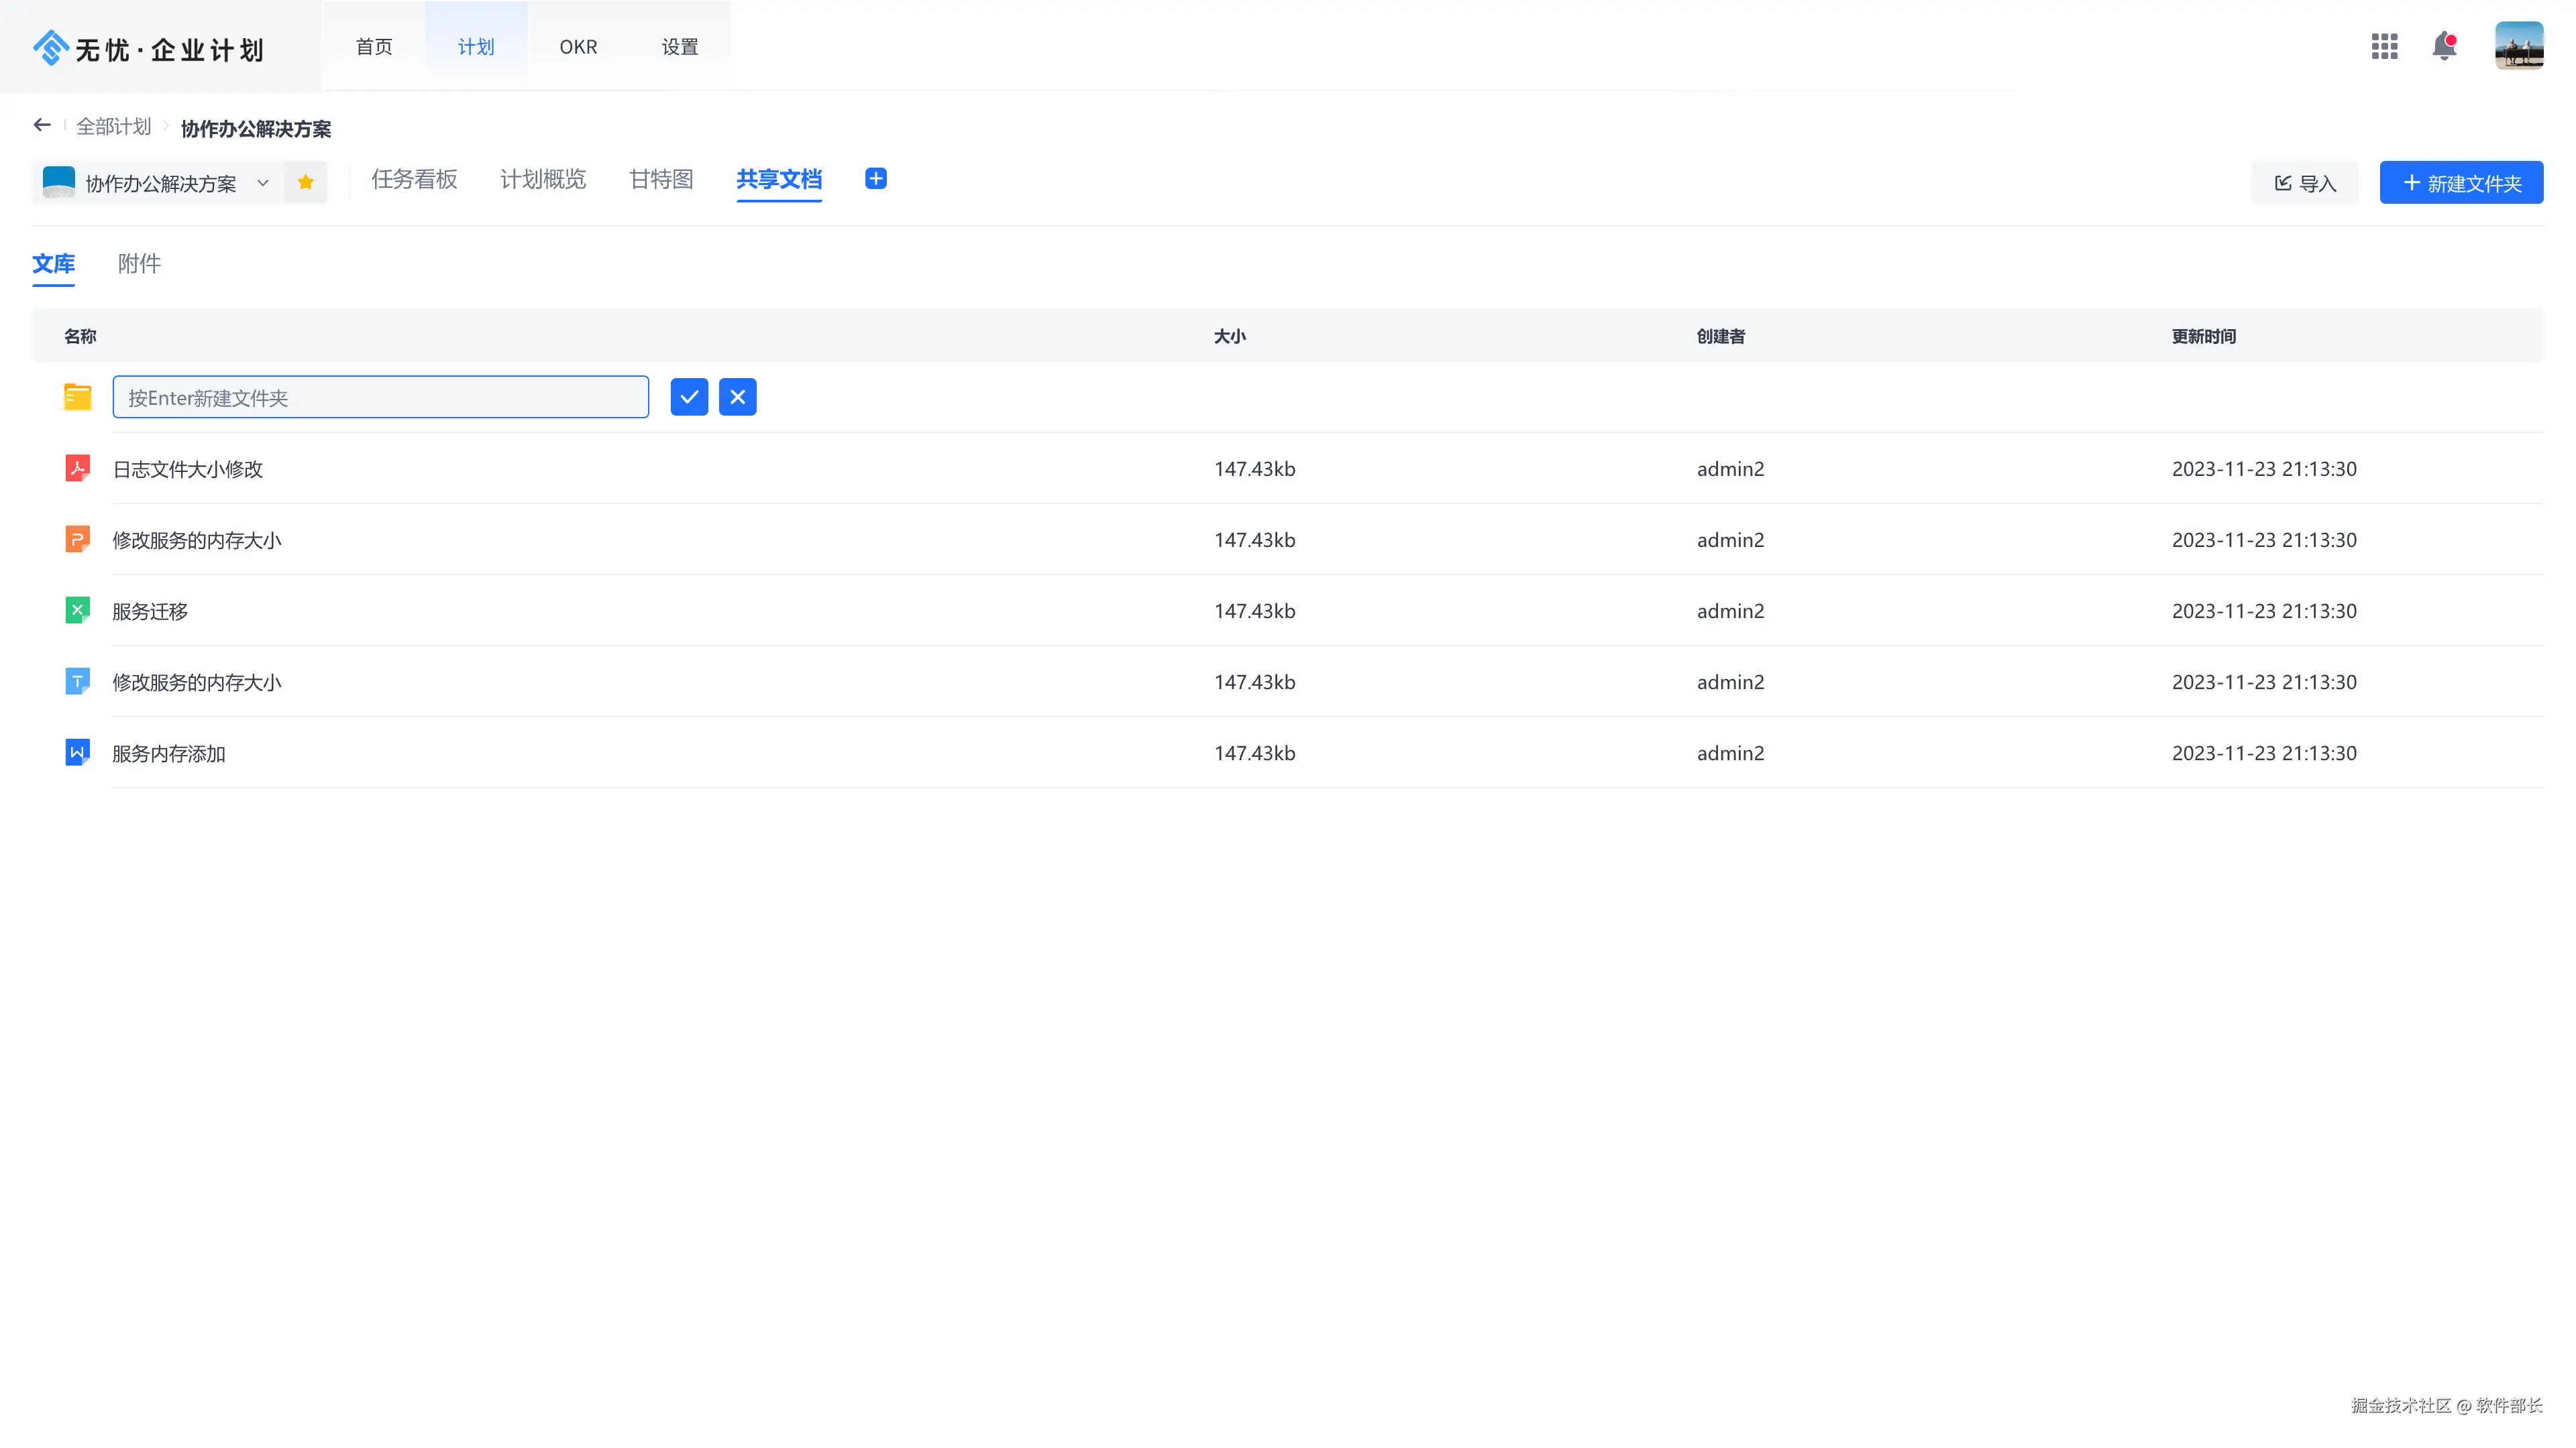Open the OKR menu item

578,47
